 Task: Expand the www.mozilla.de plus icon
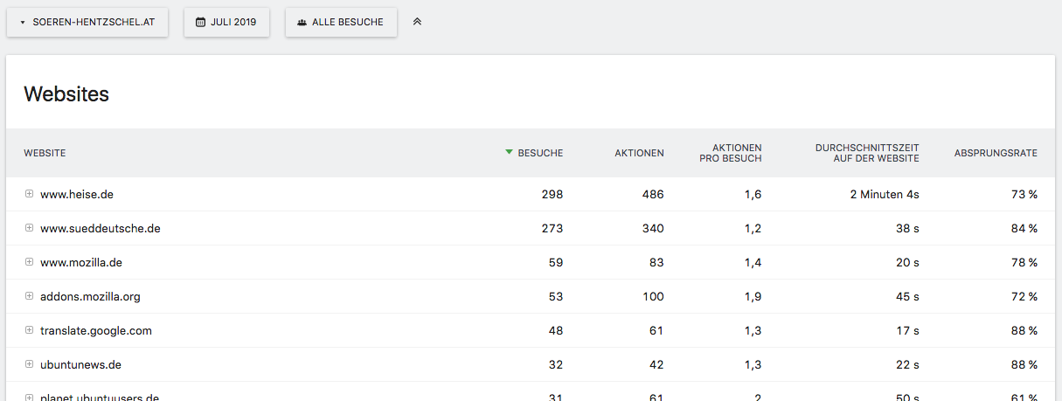[x=29, y=262]
